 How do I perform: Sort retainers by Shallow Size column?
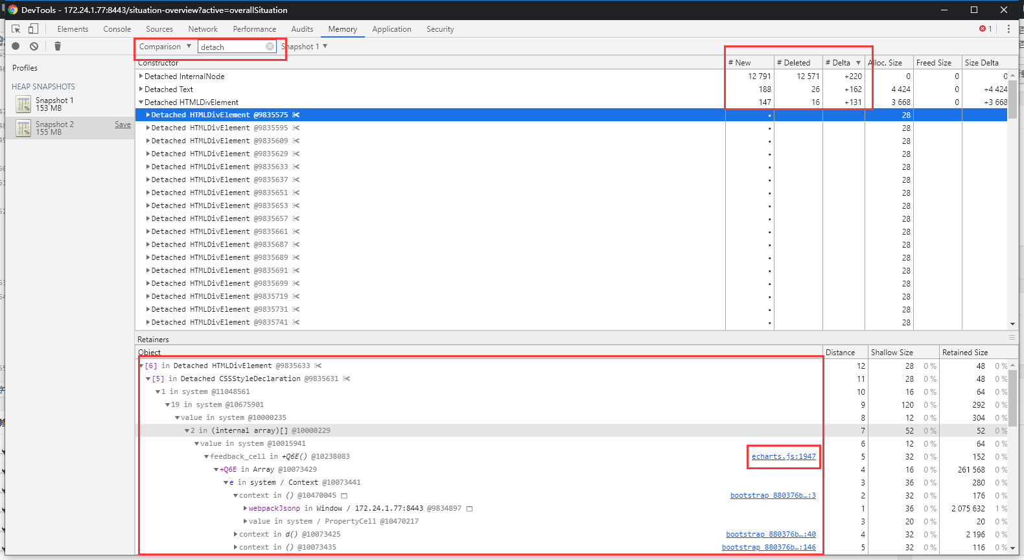tap(903, 352)
